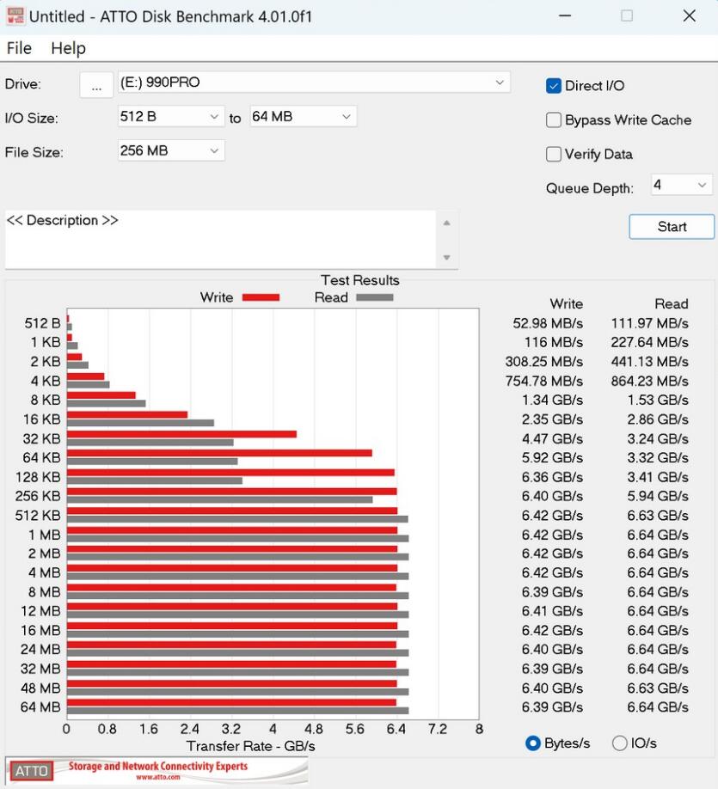Click the description scroll up arrow

click(x=446, y=223)
